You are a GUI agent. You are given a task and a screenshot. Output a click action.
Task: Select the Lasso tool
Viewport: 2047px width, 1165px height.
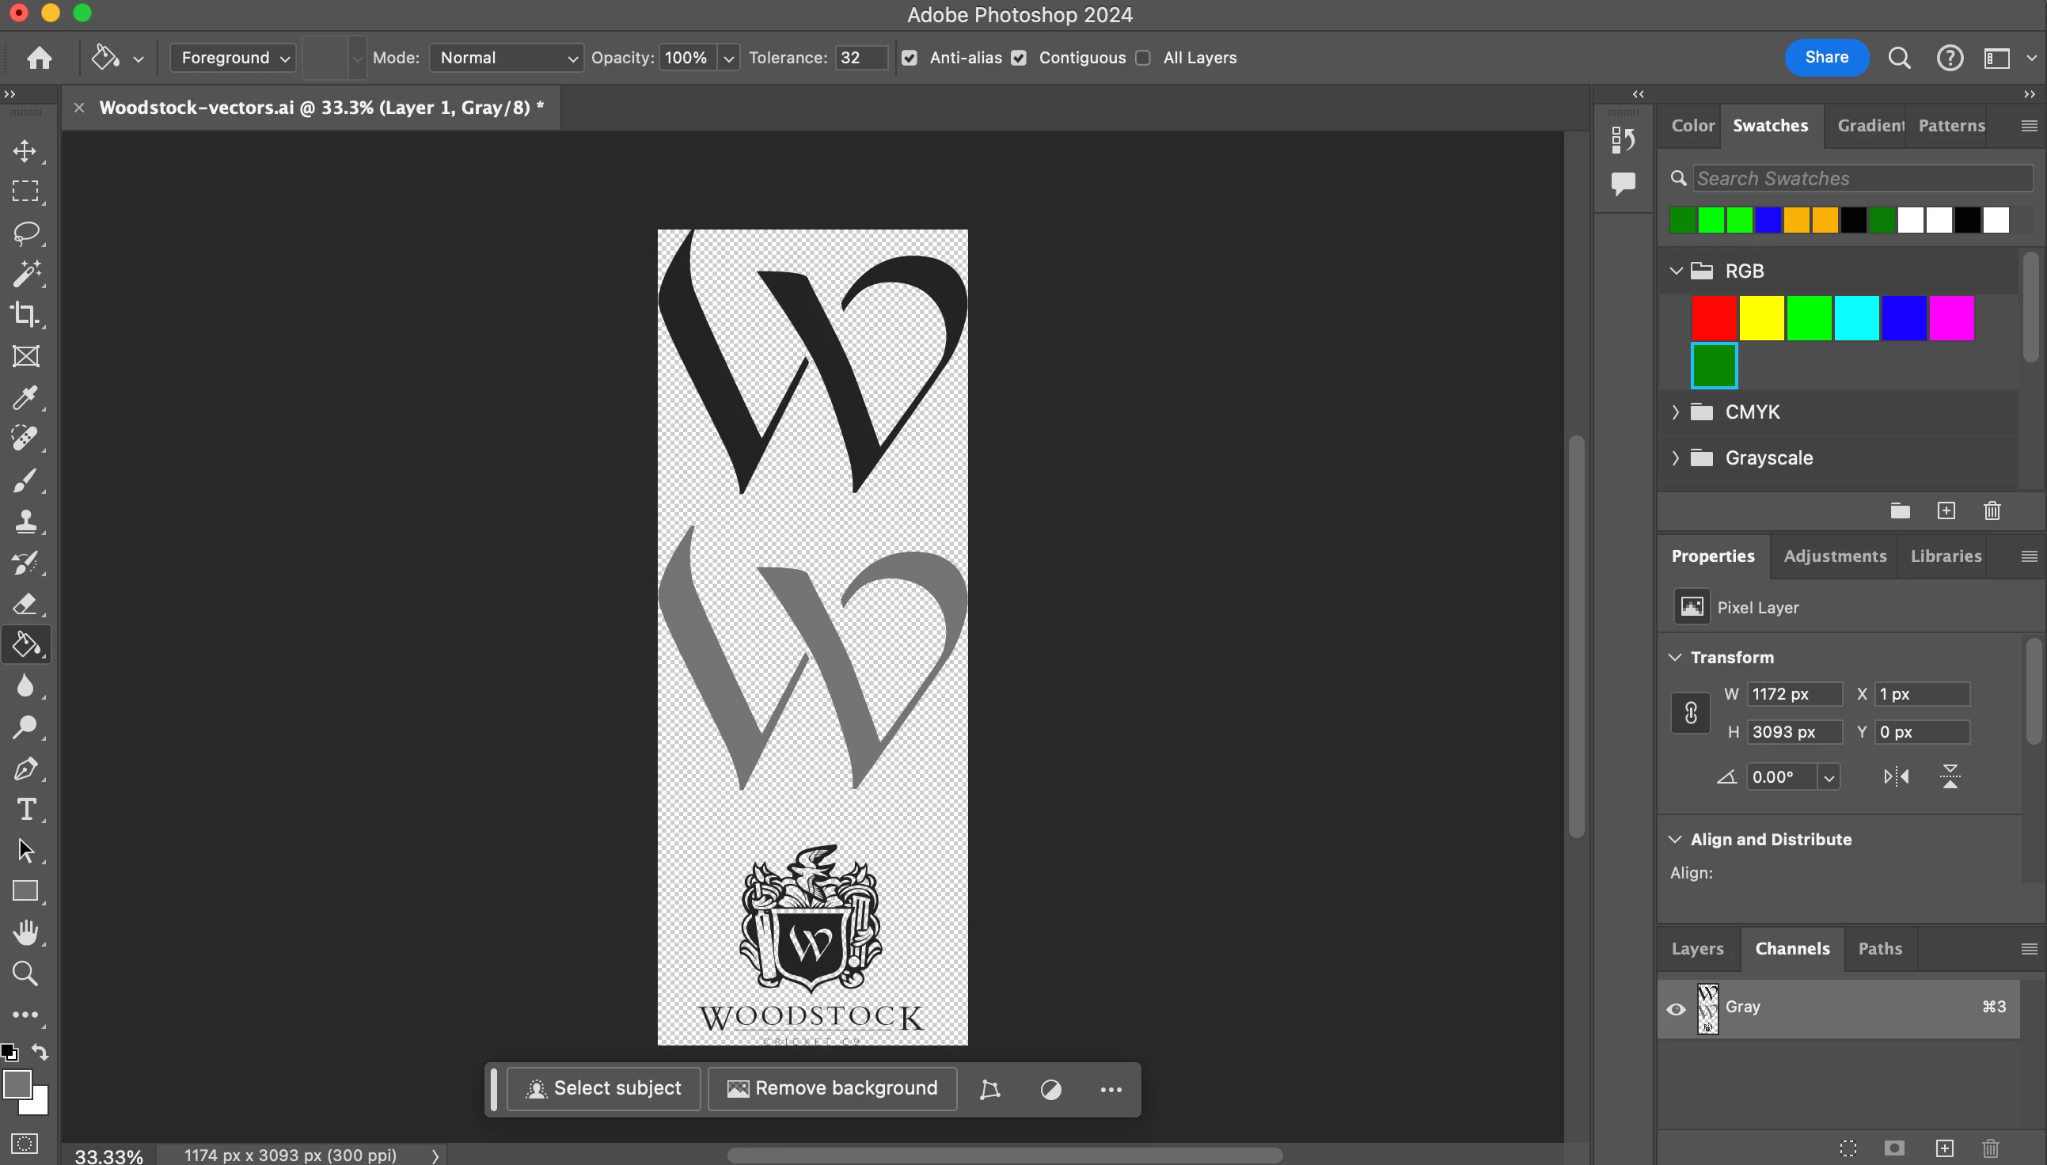(25, 233)
